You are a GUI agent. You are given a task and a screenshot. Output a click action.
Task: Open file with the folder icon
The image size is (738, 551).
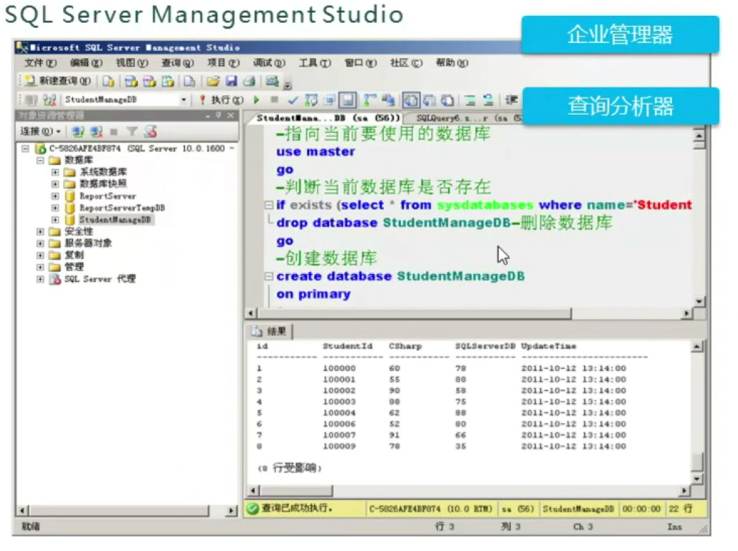pos(213,81)
